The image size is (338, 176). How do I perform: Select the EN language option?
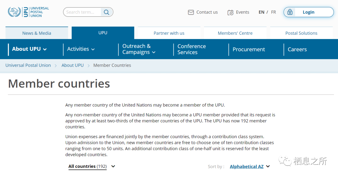[x=261, y=12]
